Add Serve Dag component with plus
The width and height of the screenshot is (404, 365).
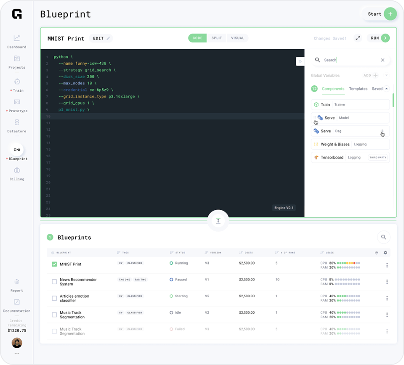[x=382, y=131]
